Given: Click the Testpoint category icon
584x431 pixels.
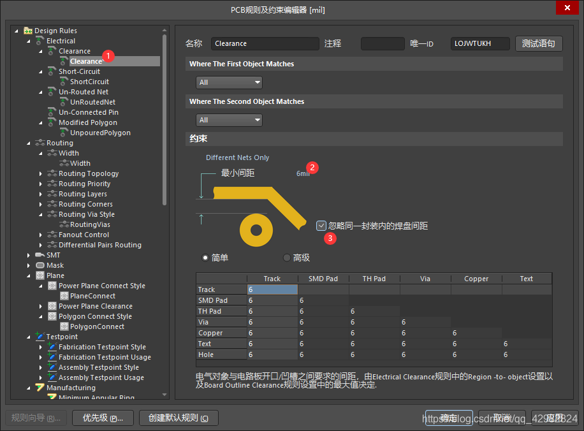Looking at the screenshot, I should click(x=40, y=337).
